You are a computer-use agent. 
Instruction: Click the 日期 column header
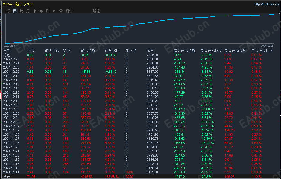coord(7,51)
